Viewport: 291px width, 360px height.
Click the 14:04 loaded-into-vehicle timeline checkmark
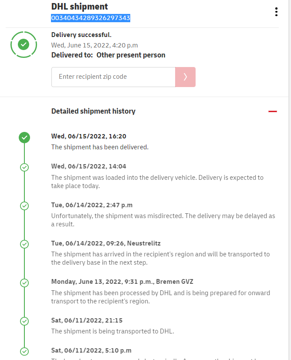(24, 167)
